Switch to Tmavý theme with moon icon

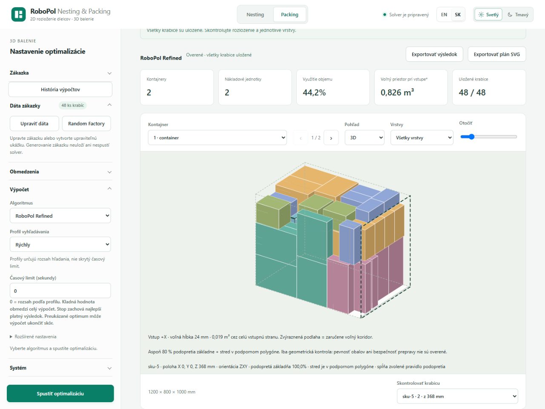click(518, 14)
